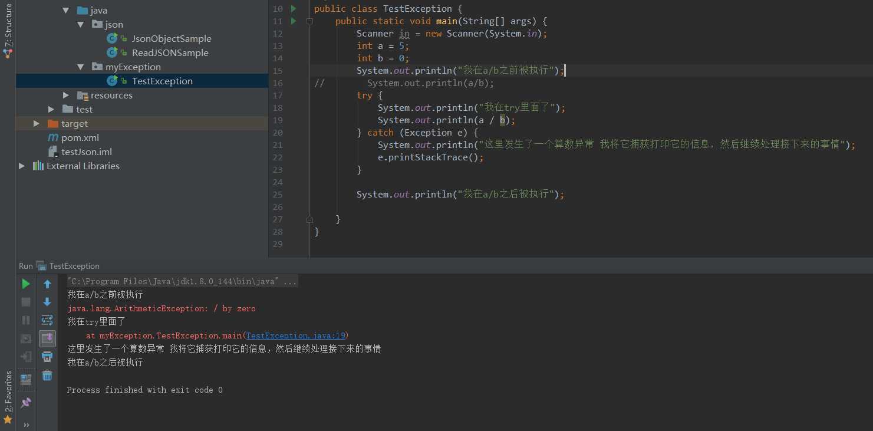Viewport: 873px width, 431px height.
Task: Place cursor on e.printStackTrace() line
Action: pyautogui.click(x=430, y=157)
